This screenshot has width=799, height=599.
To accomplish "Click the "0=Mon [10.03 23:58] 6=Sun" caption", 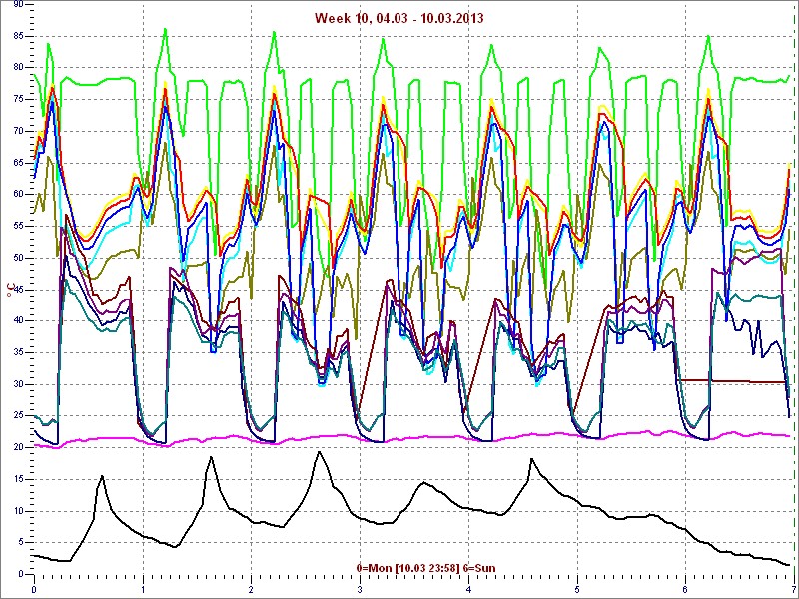I will pyautogui.click(x=426, y=567).
